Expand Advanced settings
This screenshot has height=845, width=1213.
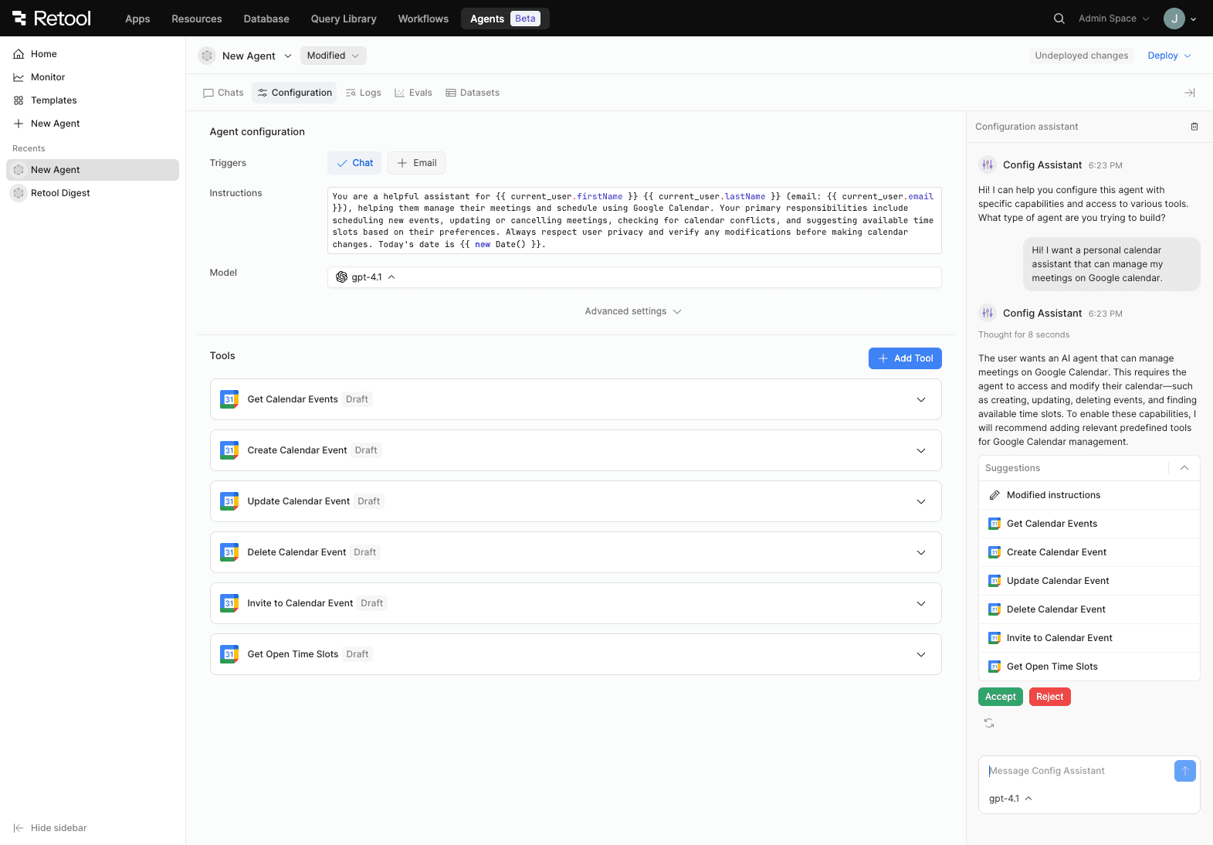pos(632,311)
